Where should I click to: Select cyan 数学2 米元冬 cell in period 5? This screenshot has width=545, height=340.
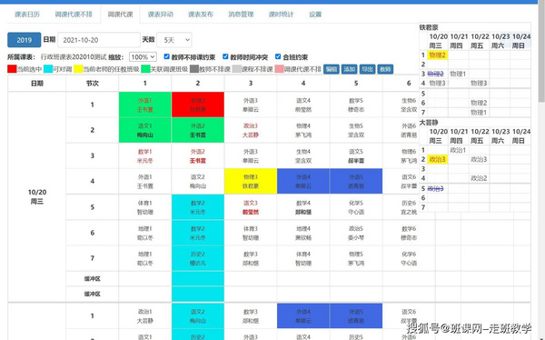tap(198, 207)
